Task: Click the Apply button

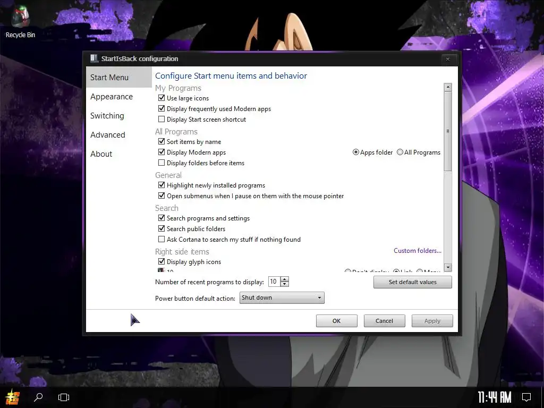Action: (432, 321)
